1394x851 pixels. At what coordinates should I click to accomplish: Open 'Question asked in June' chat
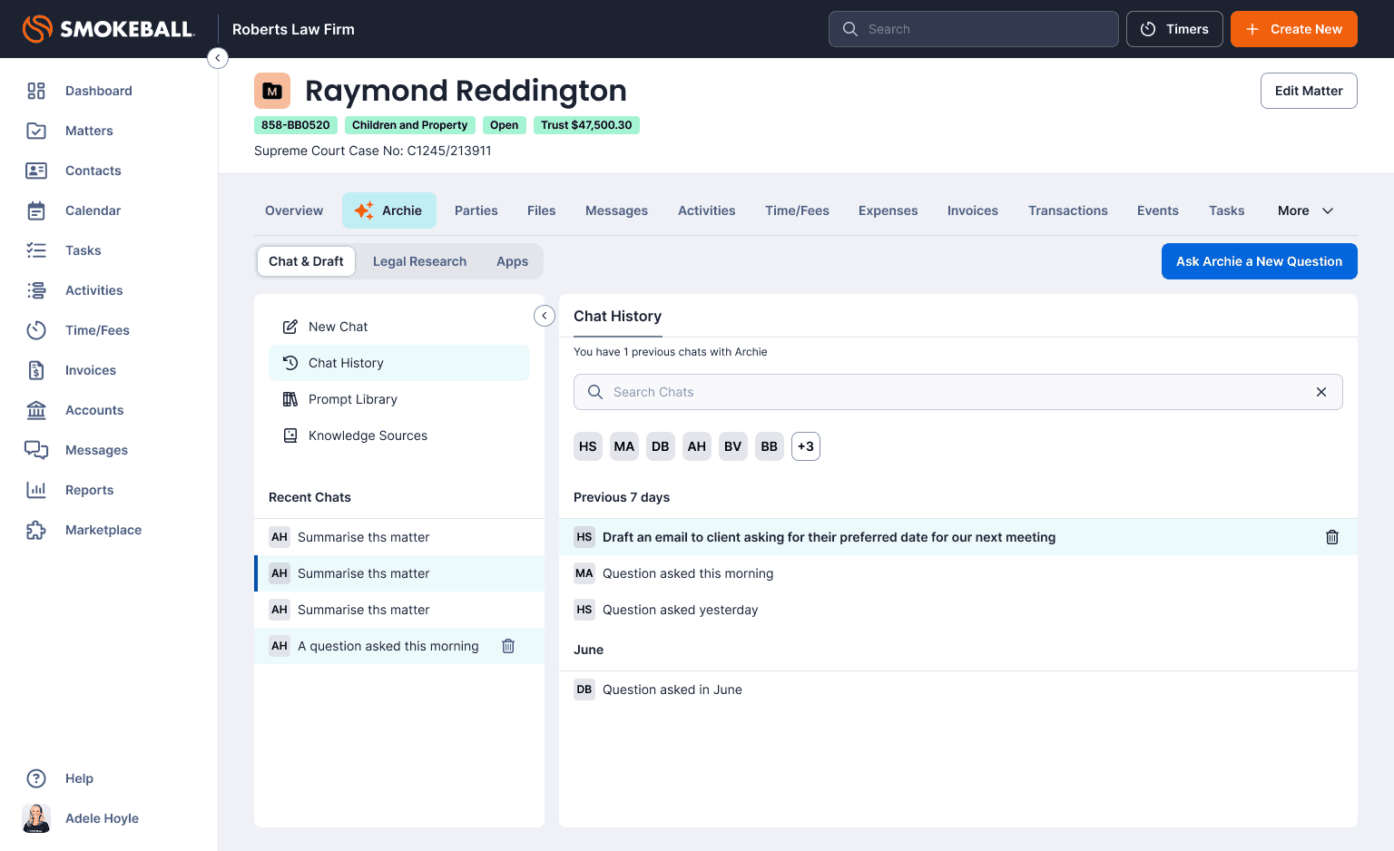(958, 690)
